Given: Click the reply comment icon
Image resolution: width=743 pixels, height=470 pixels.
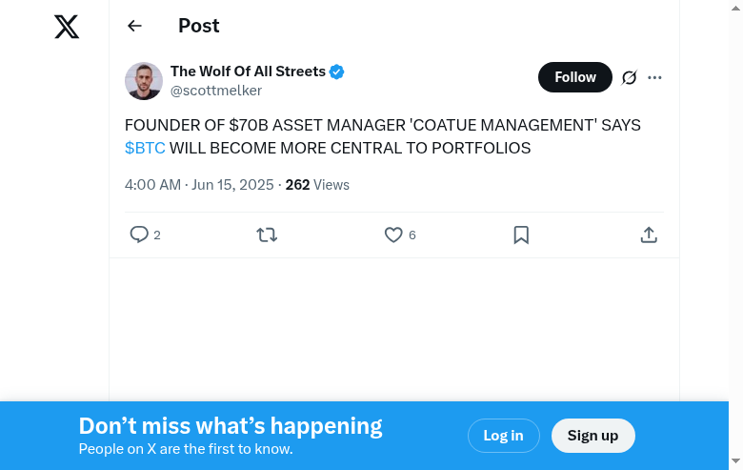Looking at the screenshot, I should 139,235.
